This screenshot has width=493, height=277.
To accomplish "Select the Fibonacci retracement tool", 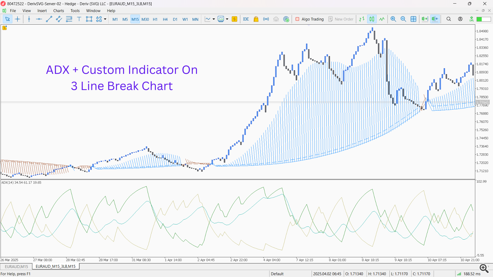I will click(x=69, y=19).
